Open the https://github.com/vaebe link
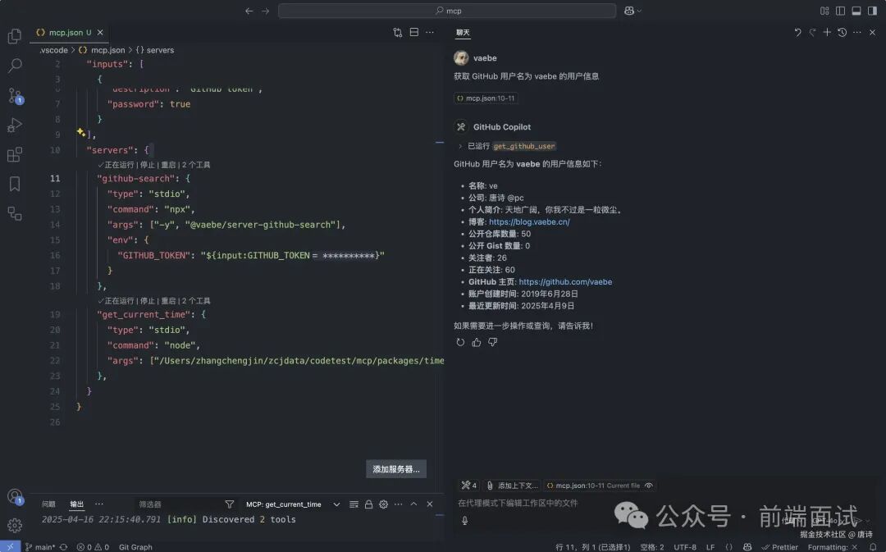Viewport: 886px width, 552px height. pyautogui.click(x=565, y=281)
